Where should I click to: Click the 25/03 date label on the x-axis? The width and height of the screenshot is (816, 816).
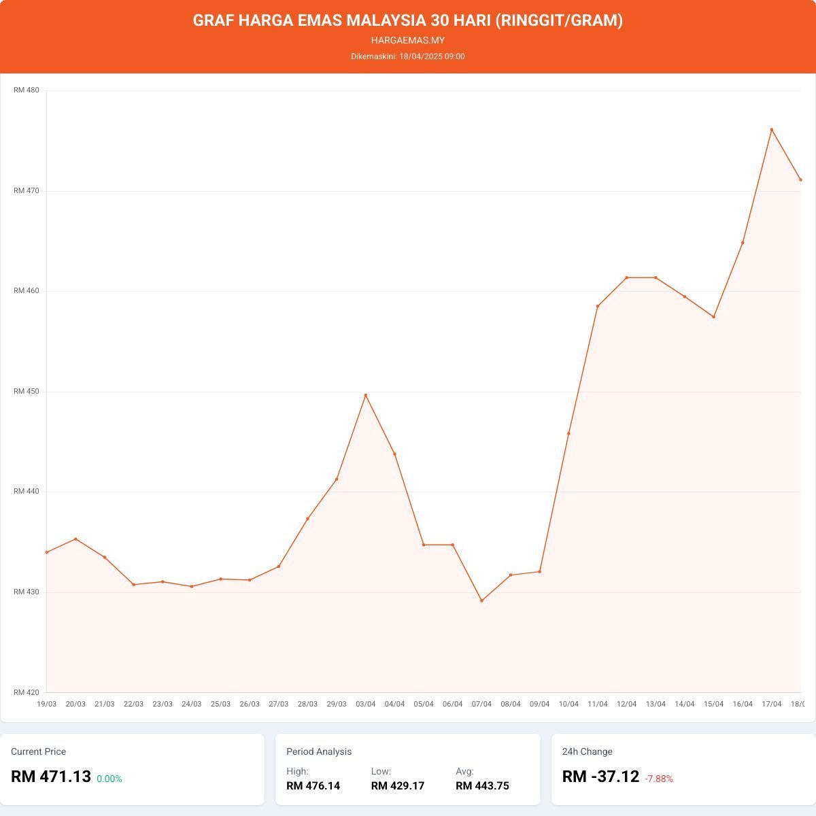click(x=220, y=704)
